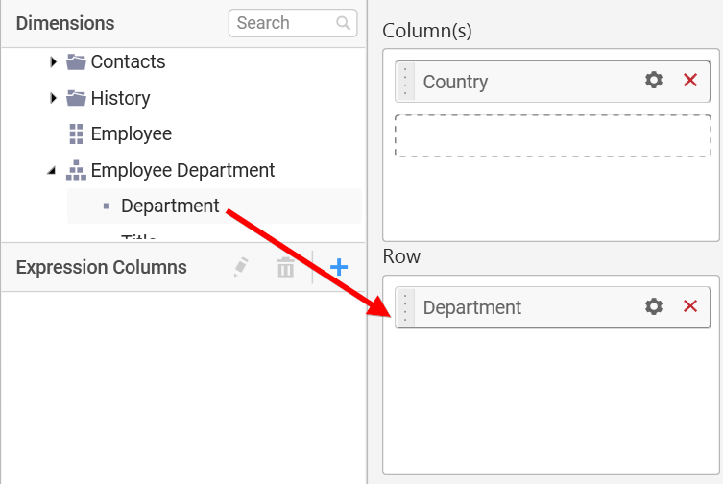Viewport: 723px width, 484px height.
Task: Expand the Contacts folder arrow
Action: click(53, 62)
